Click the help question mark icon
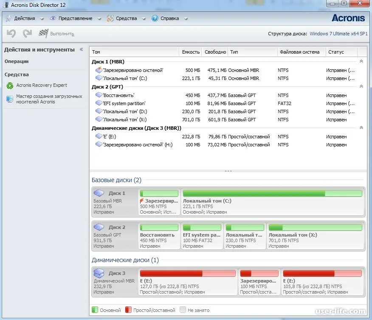 click(155, 18)
